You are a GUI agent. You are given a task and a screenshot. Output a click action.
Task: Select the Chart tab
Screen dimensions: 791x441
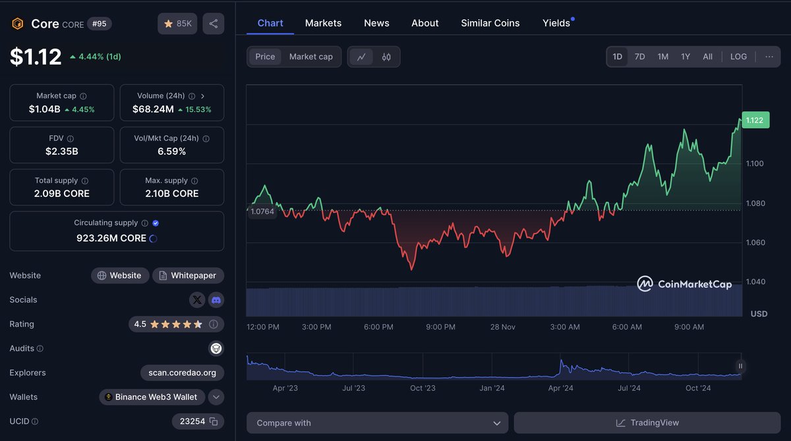click(270, 23)
